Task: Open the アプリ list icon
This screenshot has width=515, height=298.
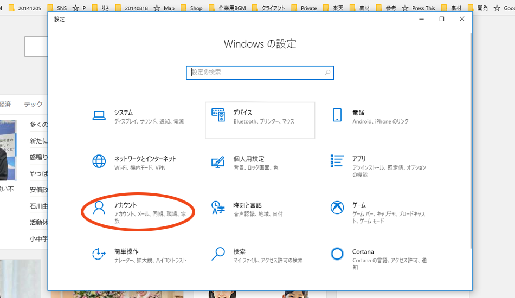Action: tap(337, 161)
